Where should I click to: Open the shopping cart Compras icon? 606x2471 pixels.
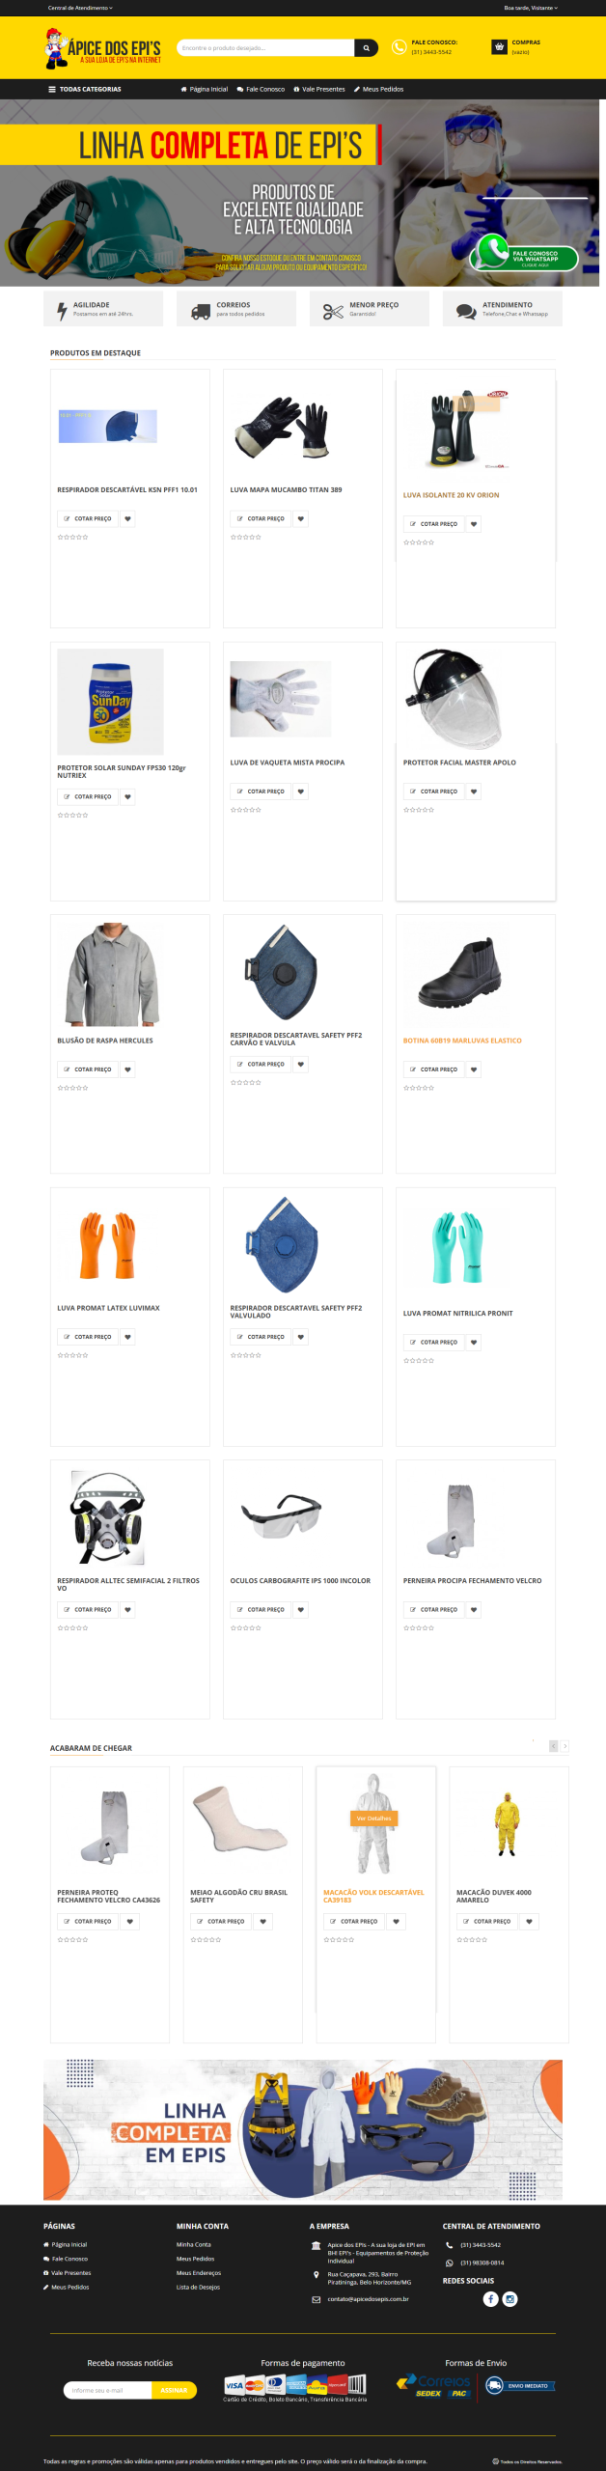[499, 46]
